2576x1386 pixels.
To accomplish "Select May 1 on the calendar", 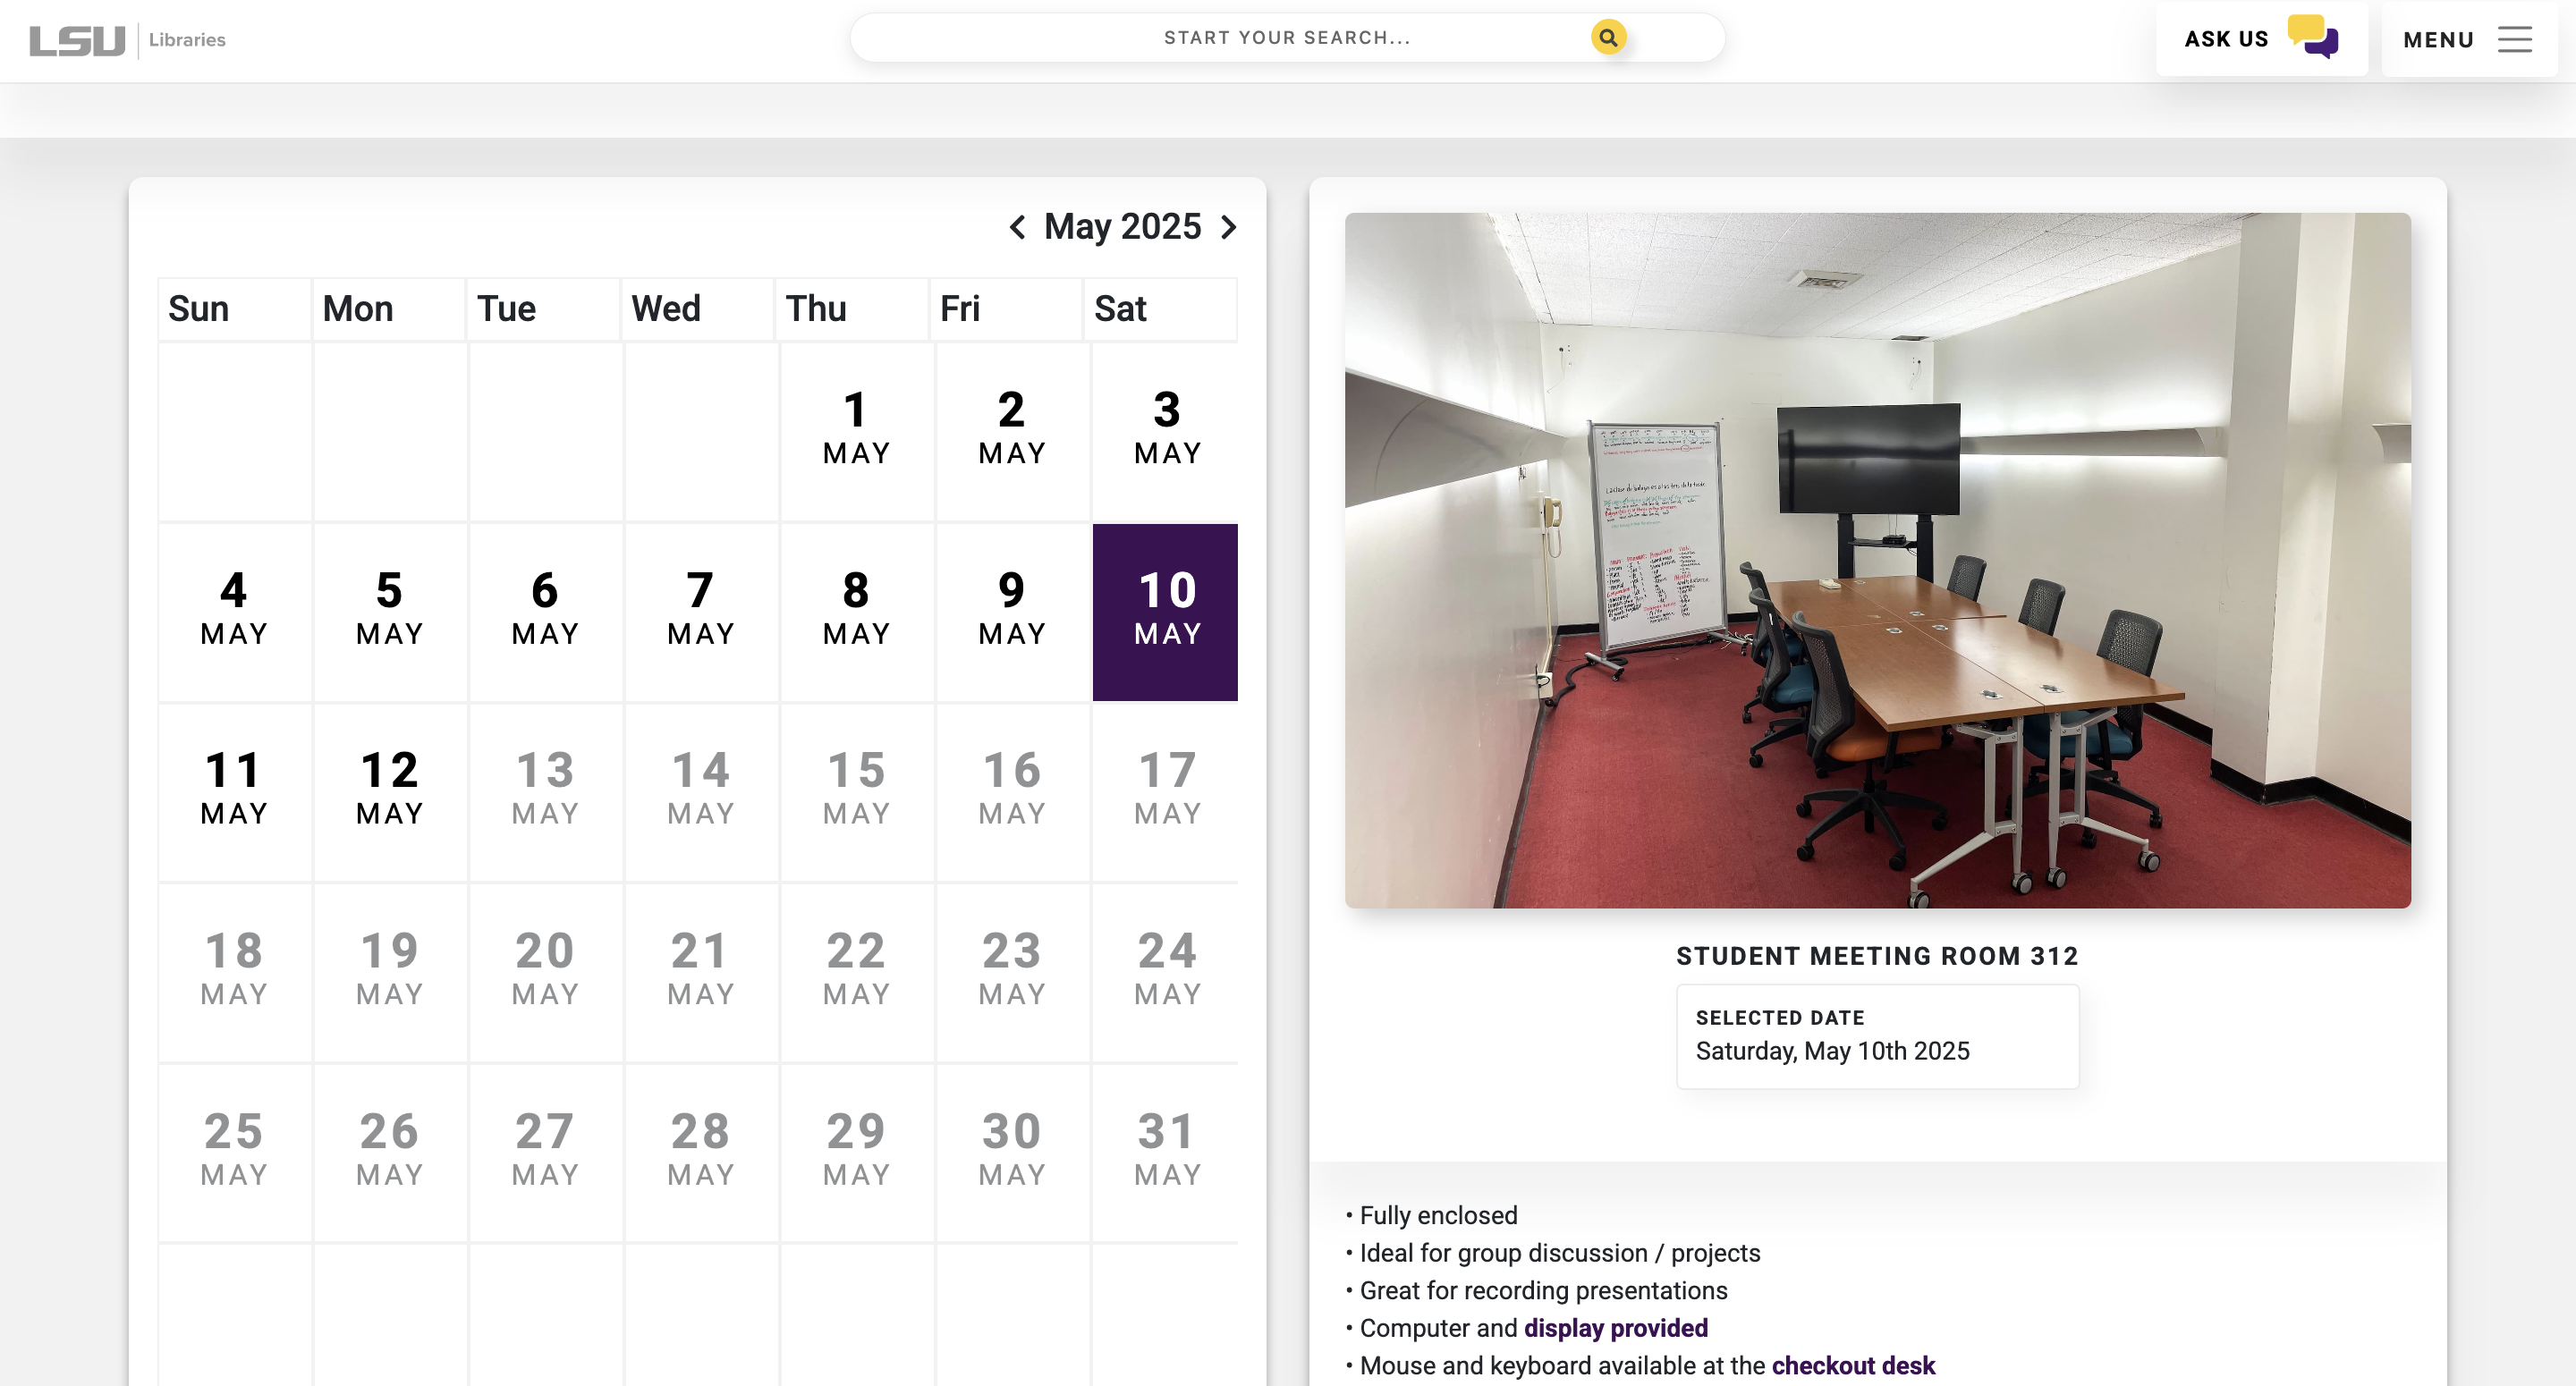I will point(856,429).
